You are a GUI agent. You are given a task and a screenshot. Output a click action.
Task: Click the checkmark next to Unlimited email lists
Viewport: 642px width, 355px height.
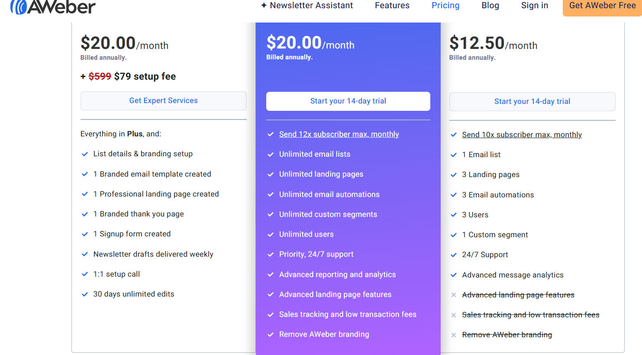click(x=270, y=154)
